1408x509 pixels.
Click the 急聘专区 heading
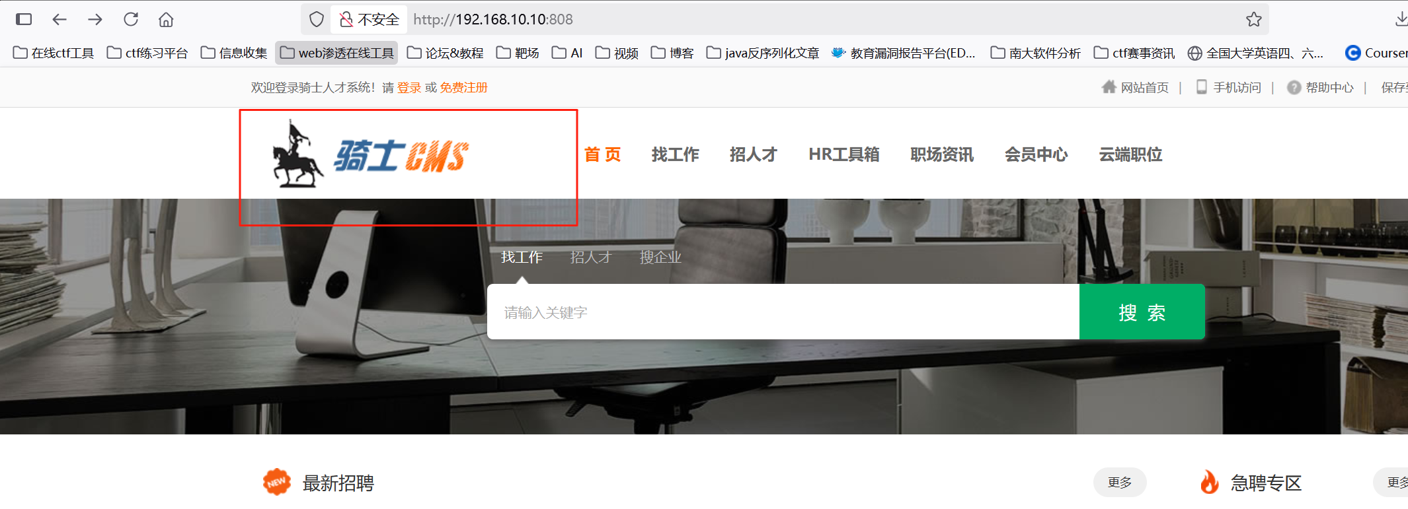coord(1266,483)
